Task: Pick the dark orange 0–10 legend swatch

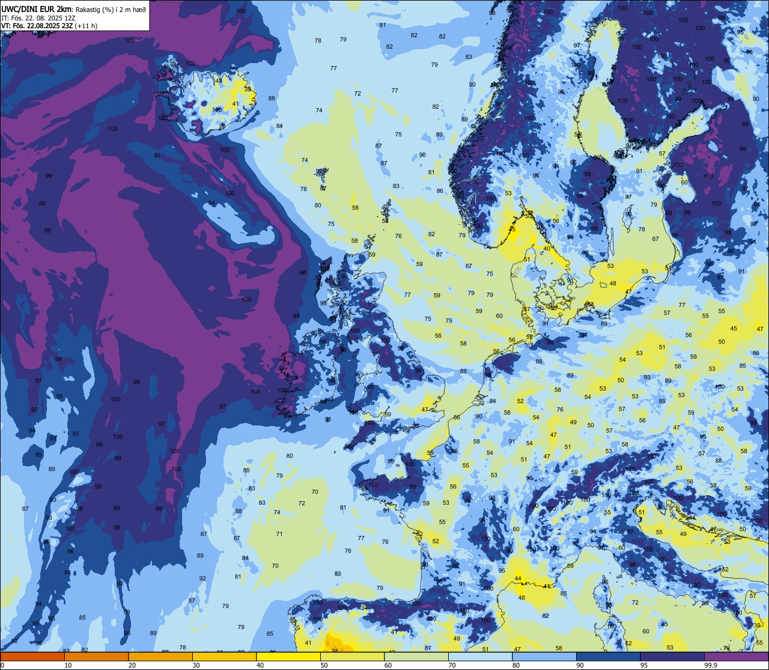Action: point(32,656)
